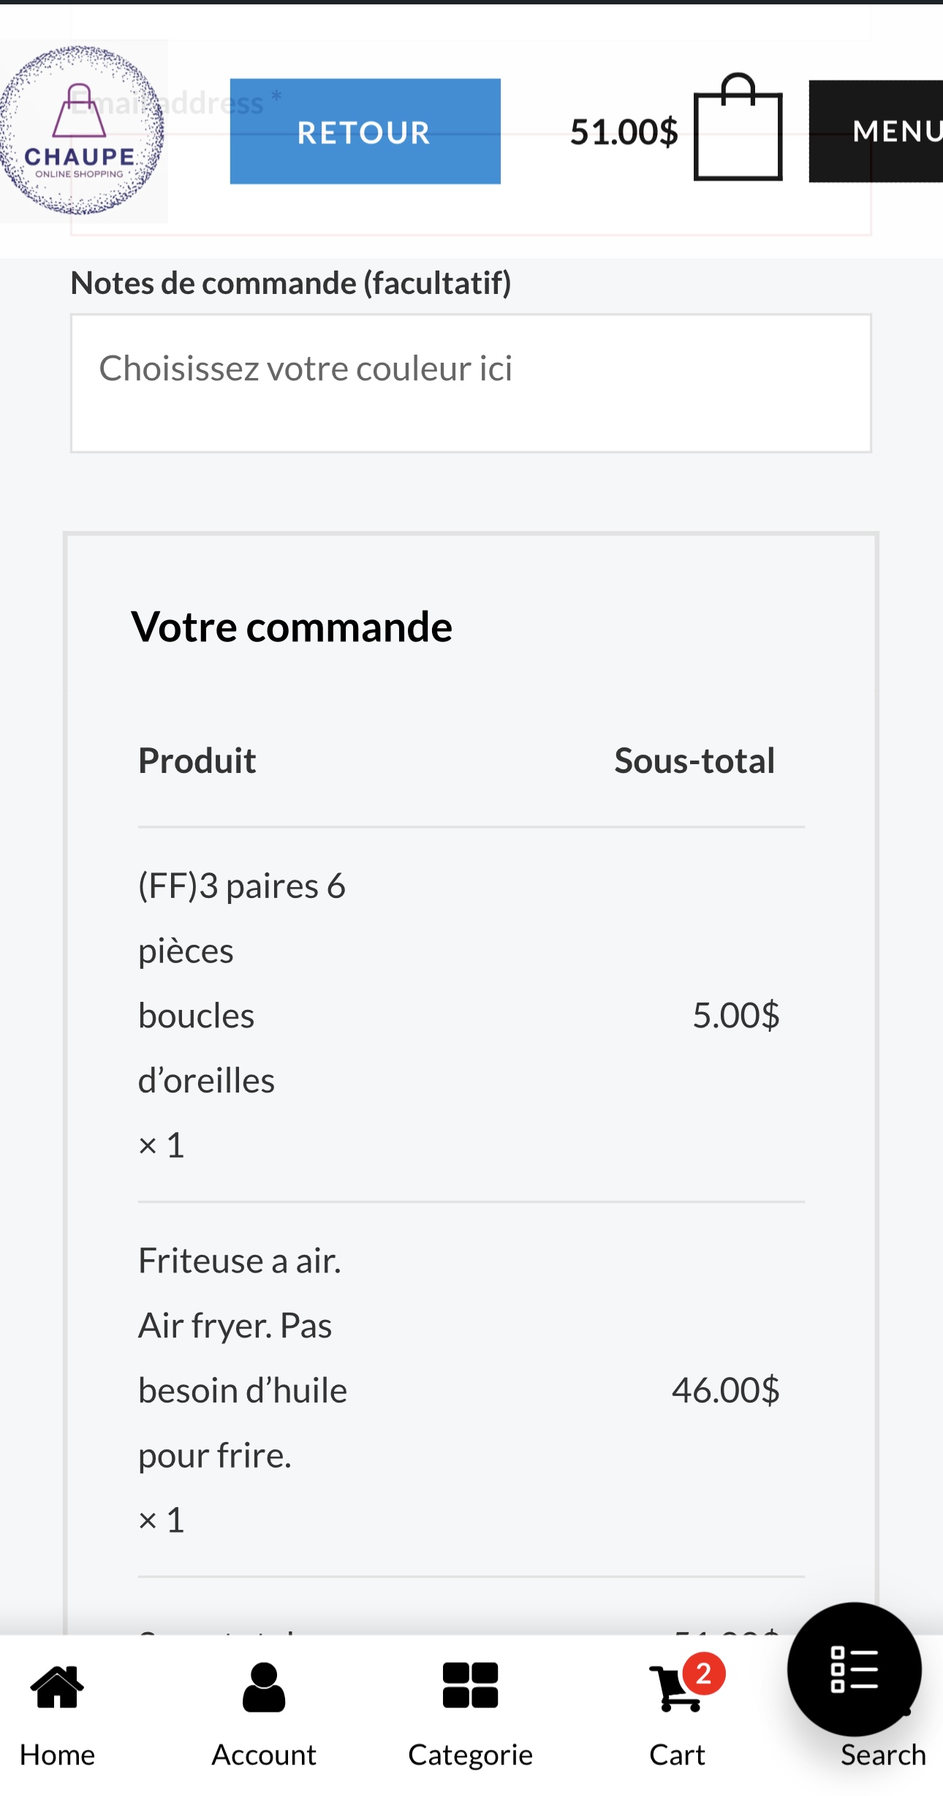
Task: Select the Search tab label
Action: coord(883,1755)
